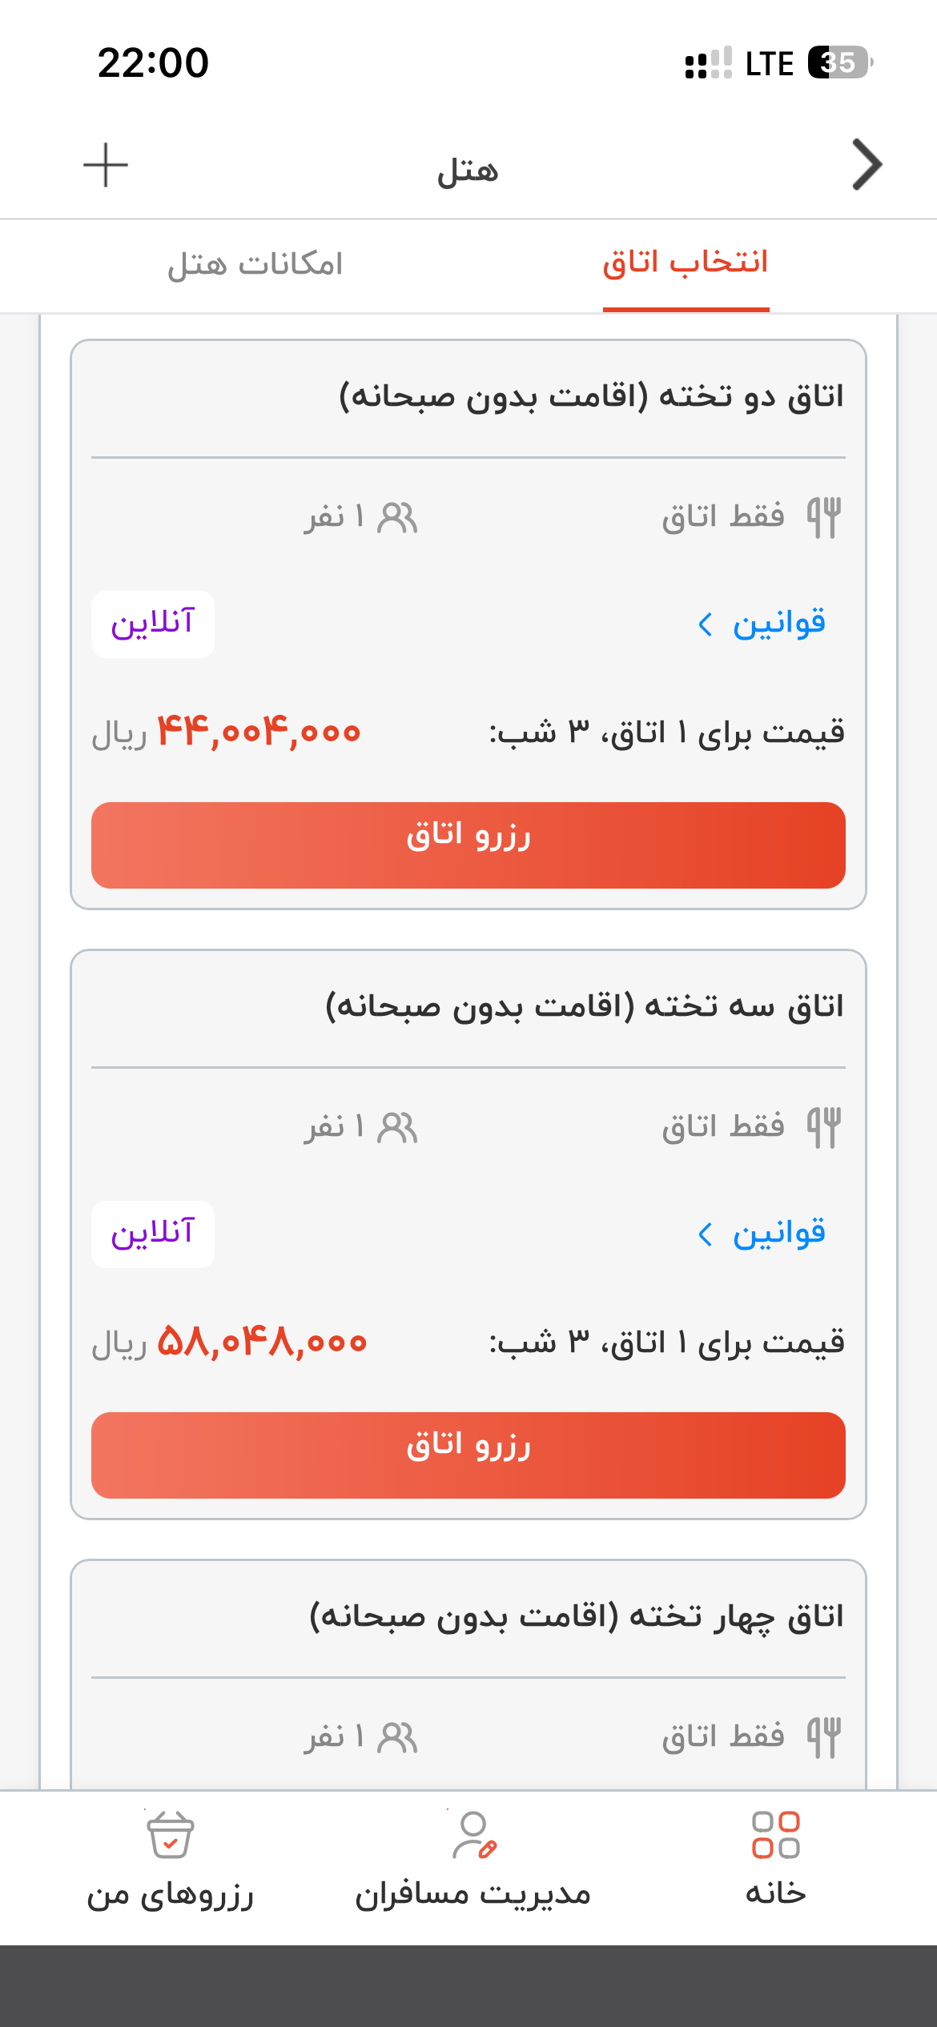Go back using the header chevron arrow
The height and width of the screenshot is (2027, 937).
pyautogui.click(x=867, y=165)
